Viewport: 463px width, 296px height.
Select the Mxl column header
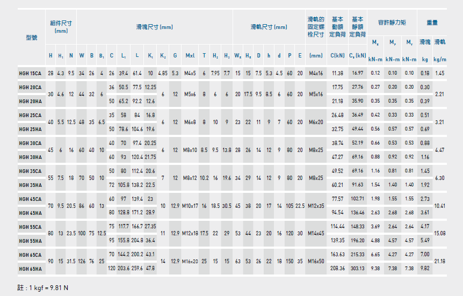(190, 56)
